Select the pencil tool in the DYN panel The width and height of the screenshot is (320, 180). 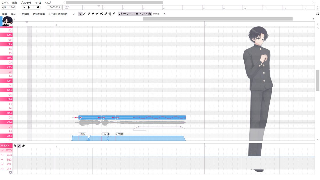19,146
